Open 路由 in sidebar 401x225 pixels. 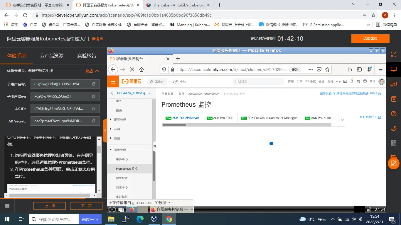tap(119, 110)
